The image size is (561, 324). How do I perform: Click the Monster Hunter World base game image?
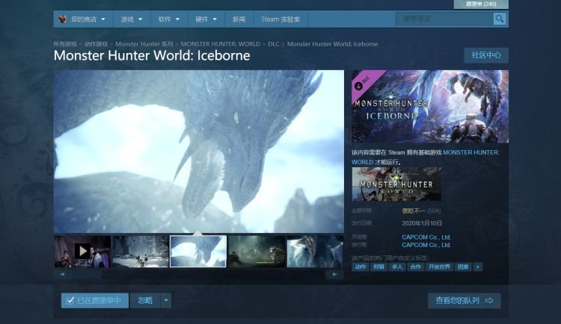[x=396, y=184]
